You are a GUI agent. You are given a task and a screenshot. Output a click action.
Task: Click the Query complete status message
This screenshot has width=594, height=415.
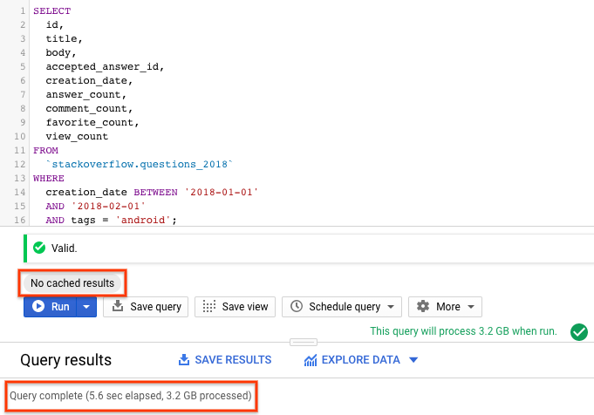[131, 397]
